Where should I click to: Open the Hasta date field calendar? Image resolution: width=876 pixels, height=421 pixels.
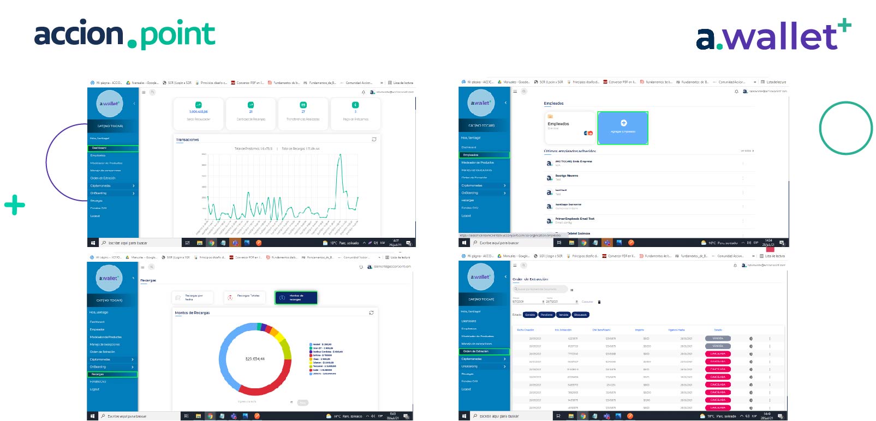tap(577, 302)
